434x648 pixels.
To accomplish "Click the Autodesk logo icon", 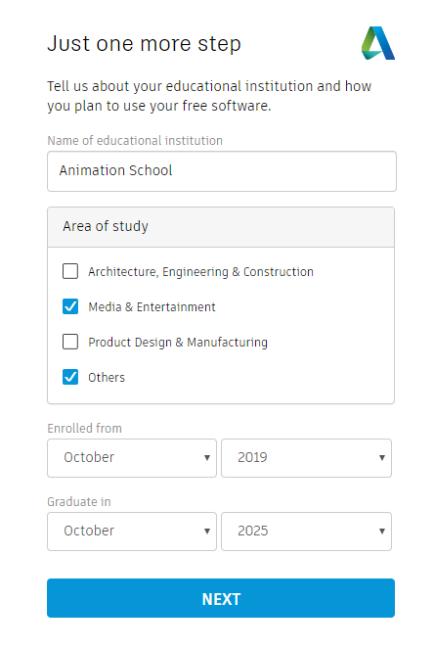I will coord(378,43).
